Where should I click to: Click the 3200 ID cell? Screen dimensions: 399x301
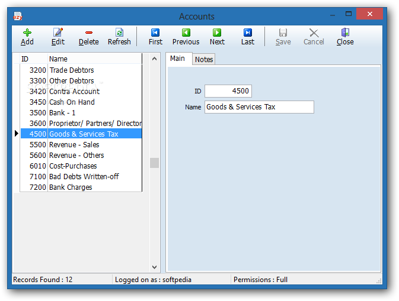tap(34, 70)
